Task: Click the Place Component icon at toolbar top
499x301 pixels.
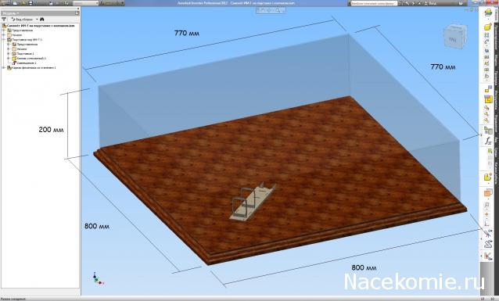Action: coord(488,13)
